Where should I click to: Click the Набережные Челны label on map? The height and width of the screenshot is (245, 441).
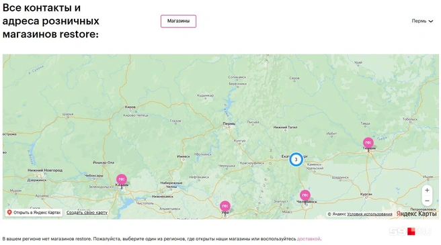[x=171, y=185]
